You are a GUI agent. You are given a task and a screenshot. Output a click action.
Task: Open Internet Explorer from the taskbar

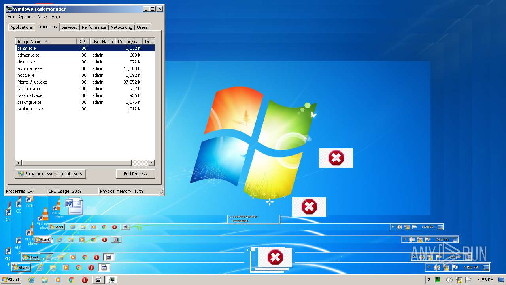[x=32, y=280]
